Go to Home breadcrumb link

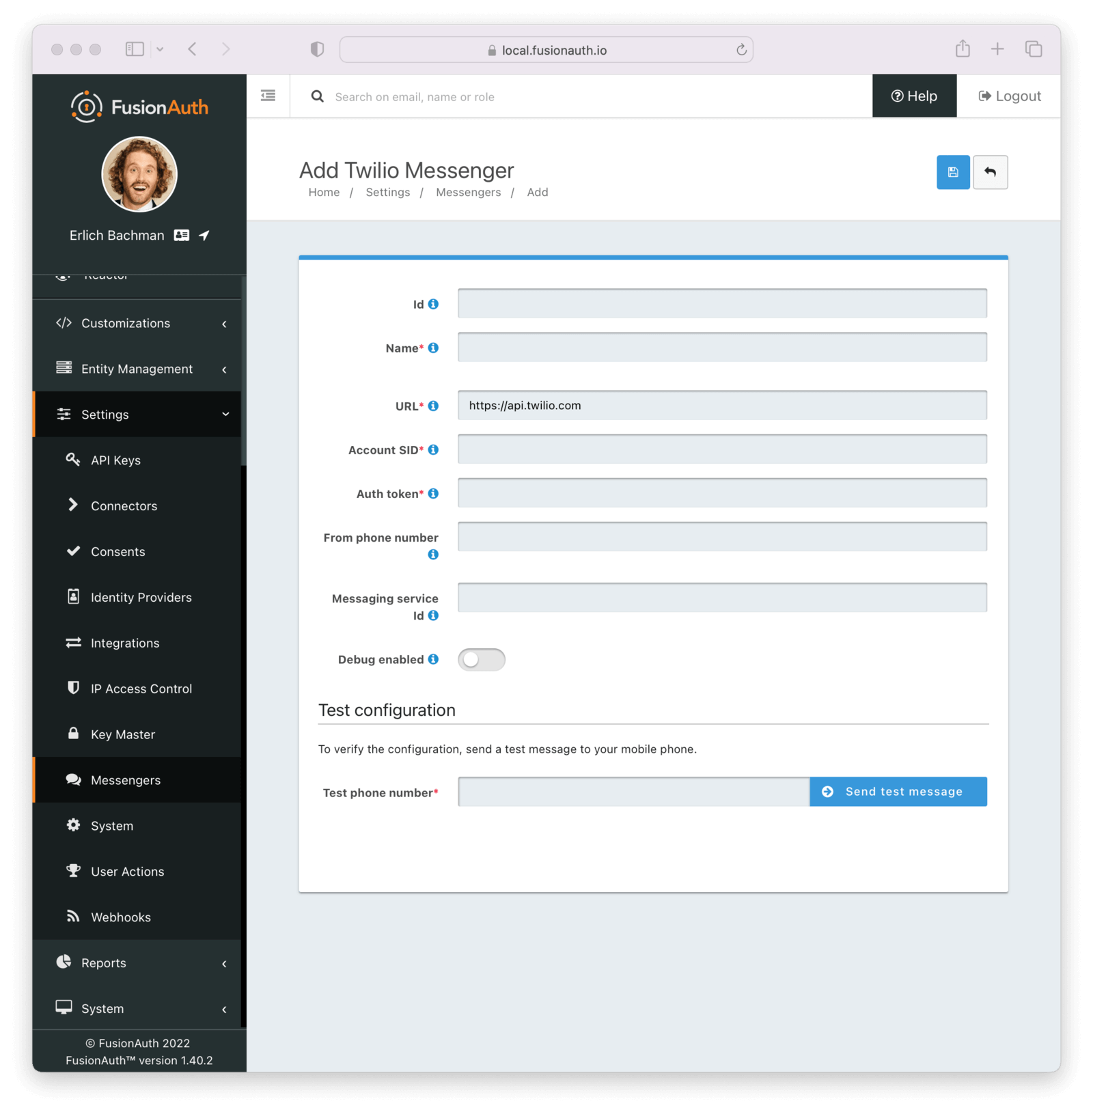click(x=324, y=193)
